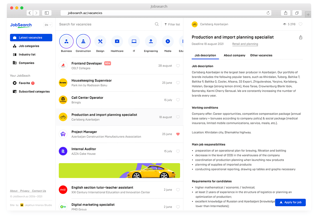Open Job categories in sidebar

pos(26,46)
